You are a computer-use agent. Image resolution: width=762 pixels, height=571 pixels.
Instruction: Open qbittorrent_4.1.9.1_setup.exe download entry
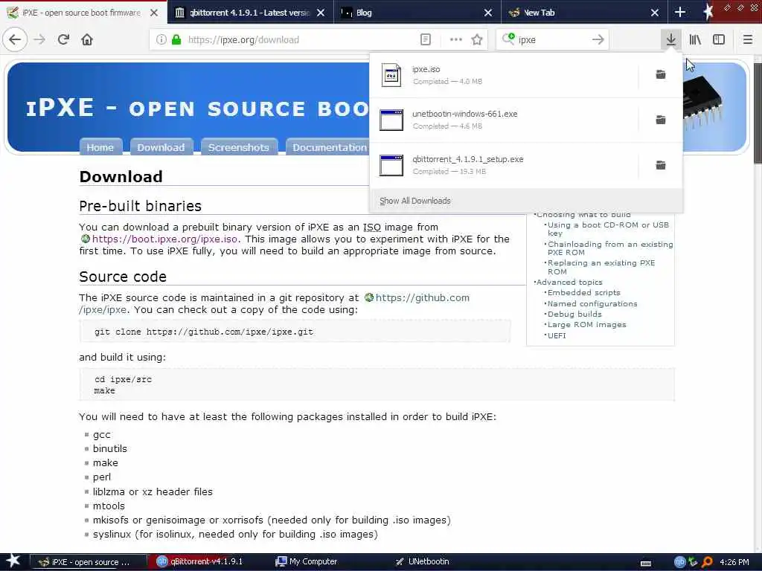(x=504, y=165)
